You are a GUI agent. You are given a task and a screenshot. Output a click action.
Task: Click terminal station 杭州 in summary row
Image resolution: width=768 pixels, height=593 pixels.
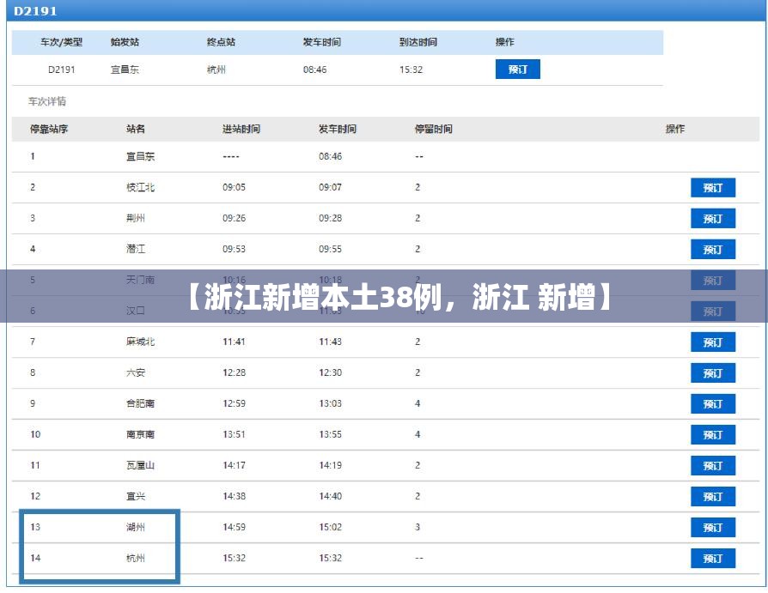tap(216, 70)
